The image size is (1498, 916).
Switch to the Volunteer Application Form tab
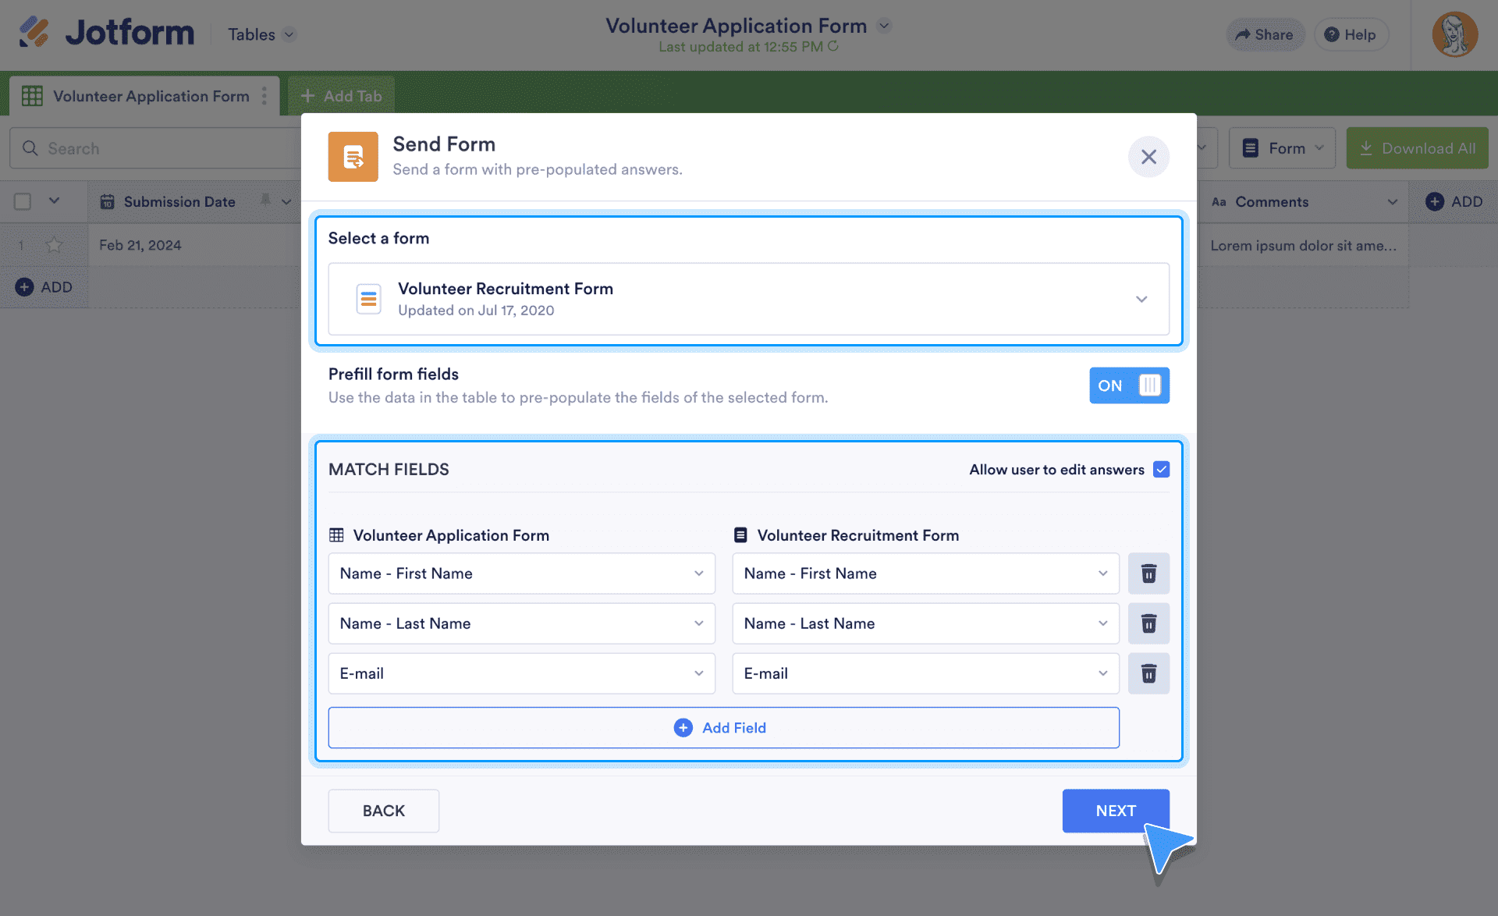pyautogui.click(x=151, y=95)
